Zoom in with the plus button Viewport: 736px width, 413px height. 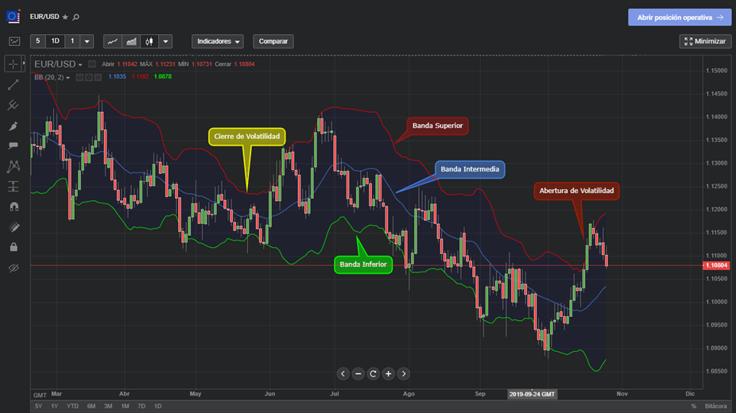pos(388,373)
